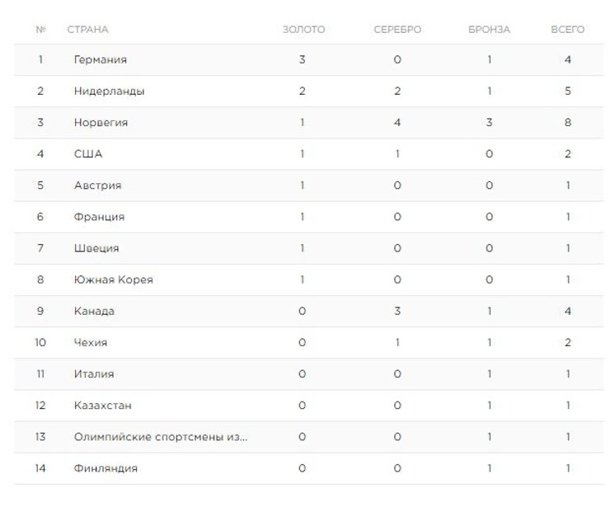Sort by the ЗОЛОТО column header
This screenshot has height=507, width=610.
tap(303, 30)
